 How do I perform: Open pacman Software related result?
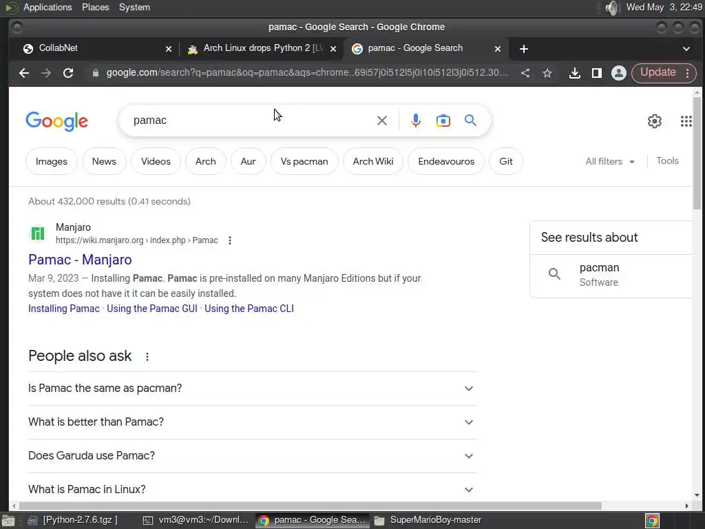point(611,275)
